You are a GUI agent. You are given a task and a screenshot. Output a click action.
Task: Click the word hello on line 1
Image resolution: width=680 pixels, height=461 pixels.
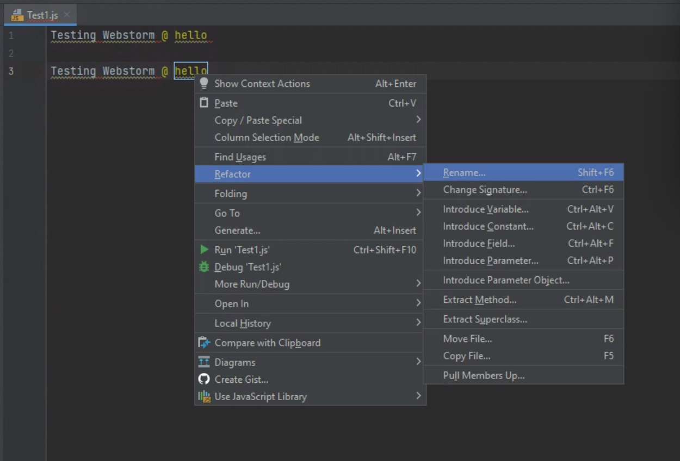tap(190, 36)
